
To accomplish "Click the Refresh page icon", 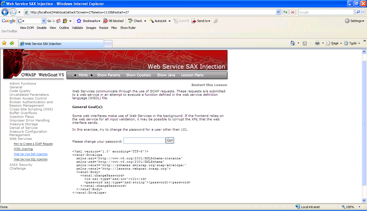I will click(285, 12).
